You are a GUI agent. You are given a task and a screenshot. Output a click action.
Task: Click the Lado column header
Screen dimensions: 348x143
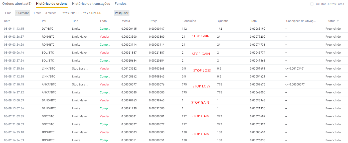point(103,21)
